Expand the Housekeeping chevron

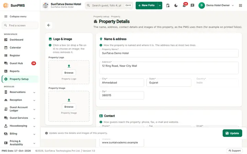pyautogui.click(x=34, y=126)
